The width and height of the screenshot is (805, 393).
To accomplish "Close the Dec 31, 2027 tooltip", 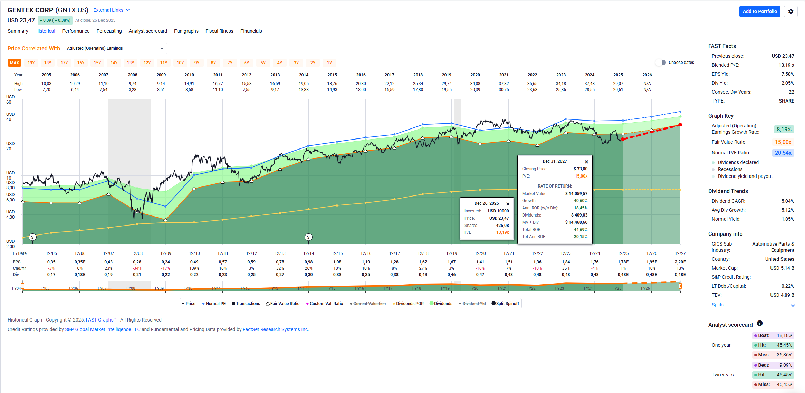I will tap(586, 162).
